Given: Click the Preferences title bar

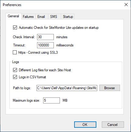Looking at the screenshot, I should coord(61,5).
